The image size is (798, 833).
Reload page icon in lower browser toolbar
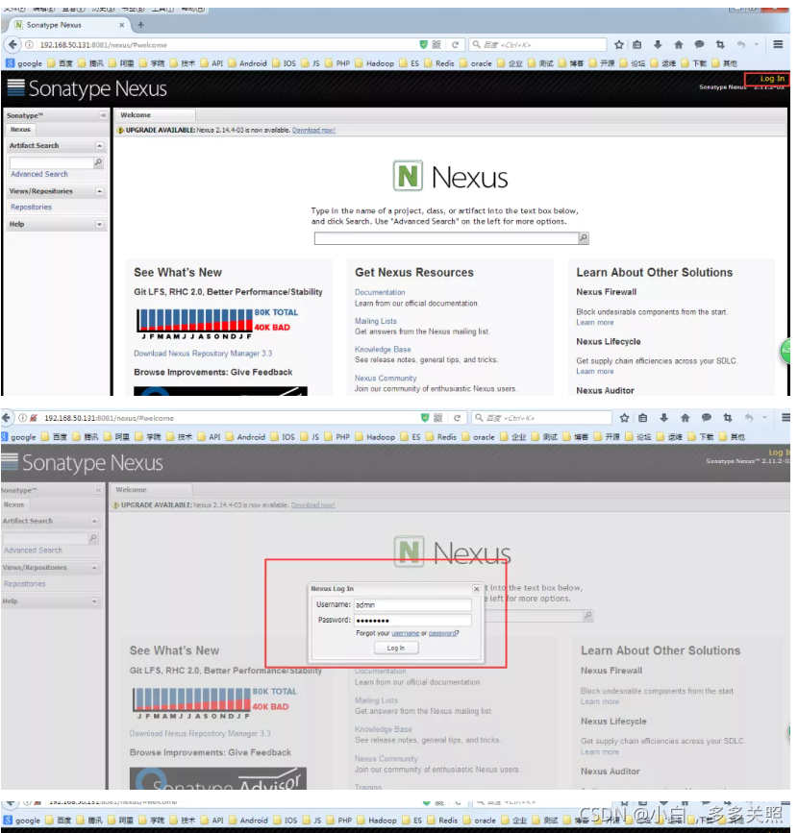coord(457,418)
